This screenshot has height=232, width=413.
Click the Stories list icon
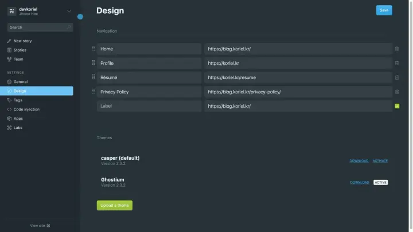pyautogui.click(x=9, y=50)
